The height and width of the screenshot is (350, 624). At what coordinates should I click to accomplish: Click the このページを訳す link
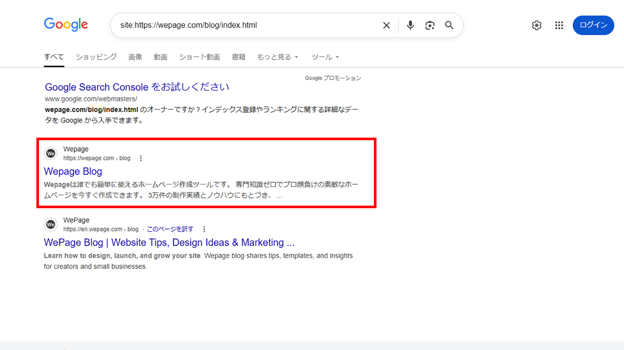170,229
